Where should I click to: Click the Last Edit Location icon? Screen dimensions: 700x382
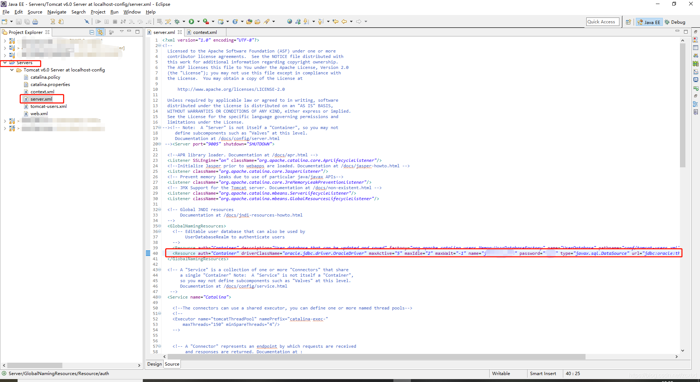pos(335,22)
